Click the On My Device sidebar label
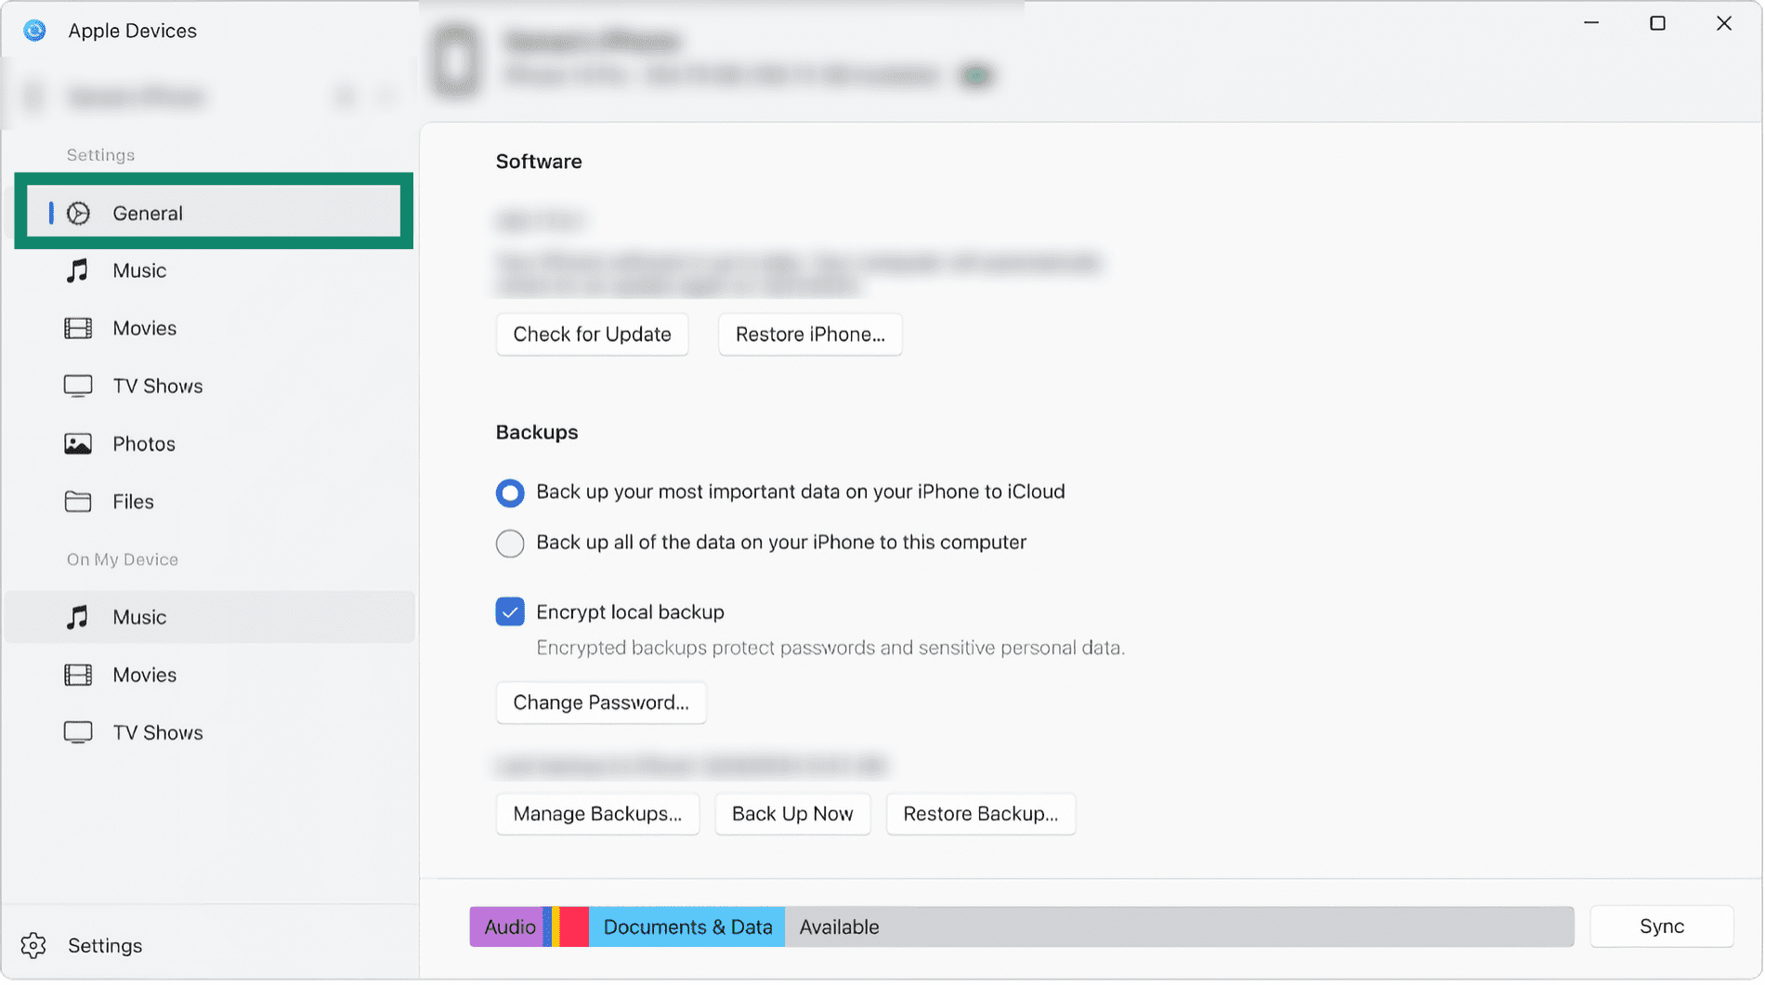The width and height of the screenshot is (1765, 985). (x=123, y=560)
